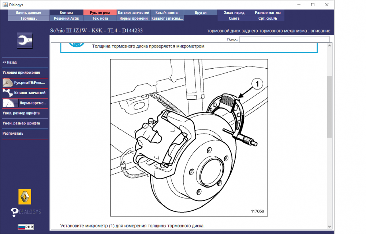The width and height of the screenshot is (366, 234).
Task: Click the scrollbar up arrow
Action: click(329, 46)
